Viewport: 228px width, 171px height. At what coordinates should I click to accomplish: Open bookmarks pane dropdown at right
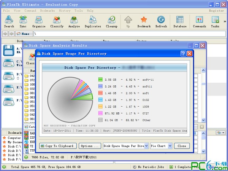coord(220,133)
